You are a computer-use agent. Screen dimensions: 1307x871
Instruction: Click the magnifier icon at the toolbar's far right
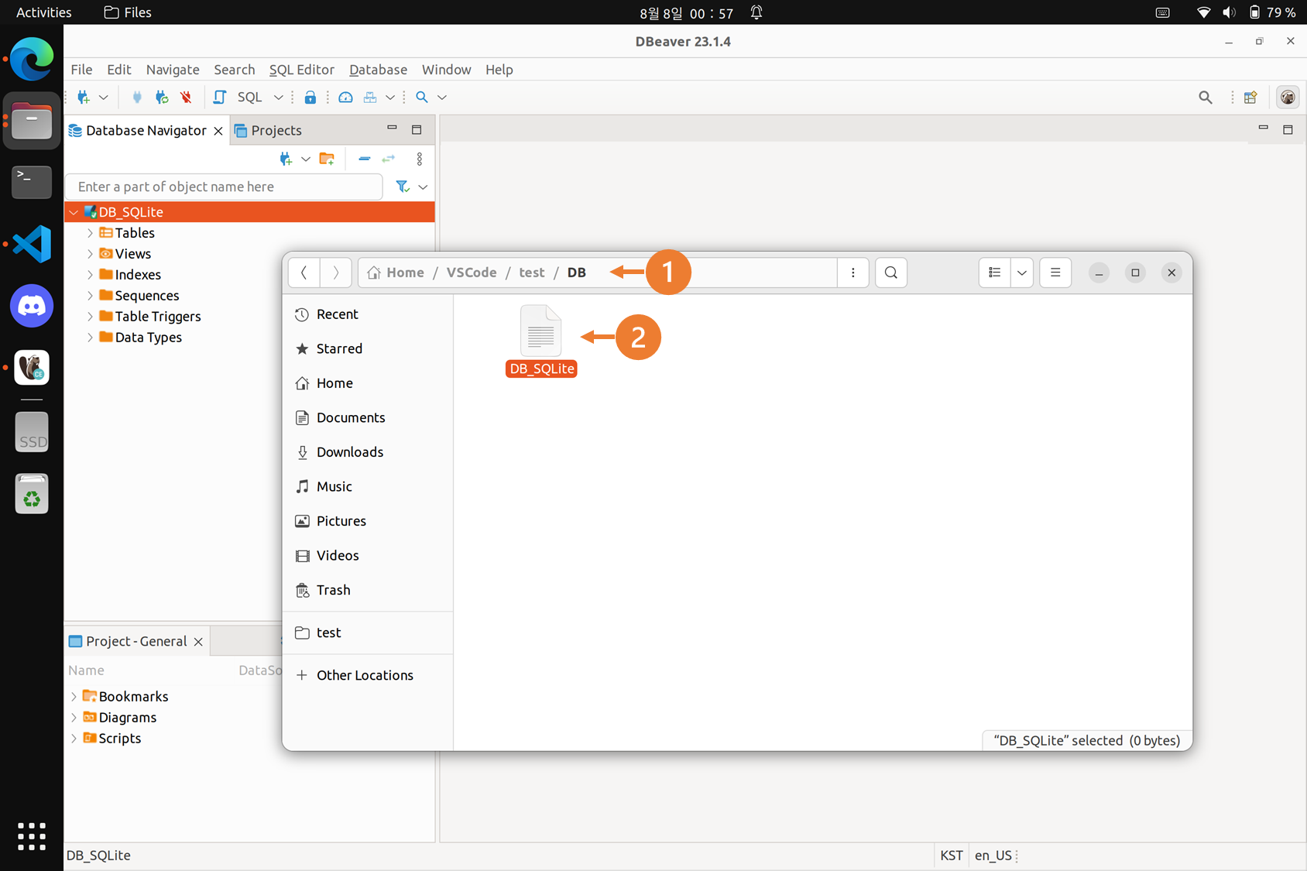(1206, 97)
